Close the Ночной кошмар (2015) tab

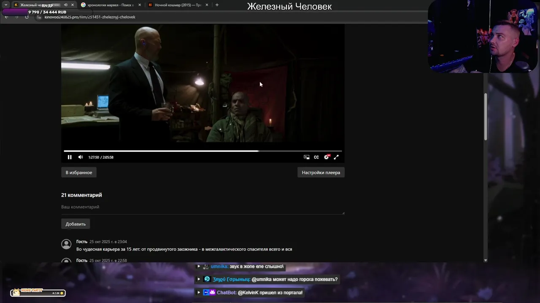point(207,5)
